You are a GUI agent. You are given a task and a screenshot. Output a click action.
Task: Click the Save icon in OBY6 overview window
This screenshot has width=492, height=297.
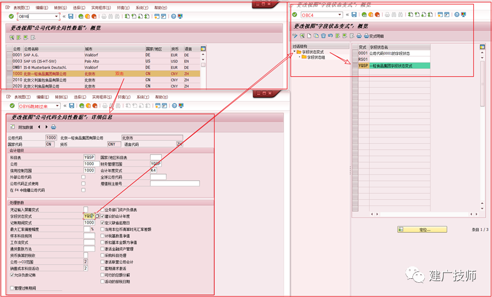point(71,16)
